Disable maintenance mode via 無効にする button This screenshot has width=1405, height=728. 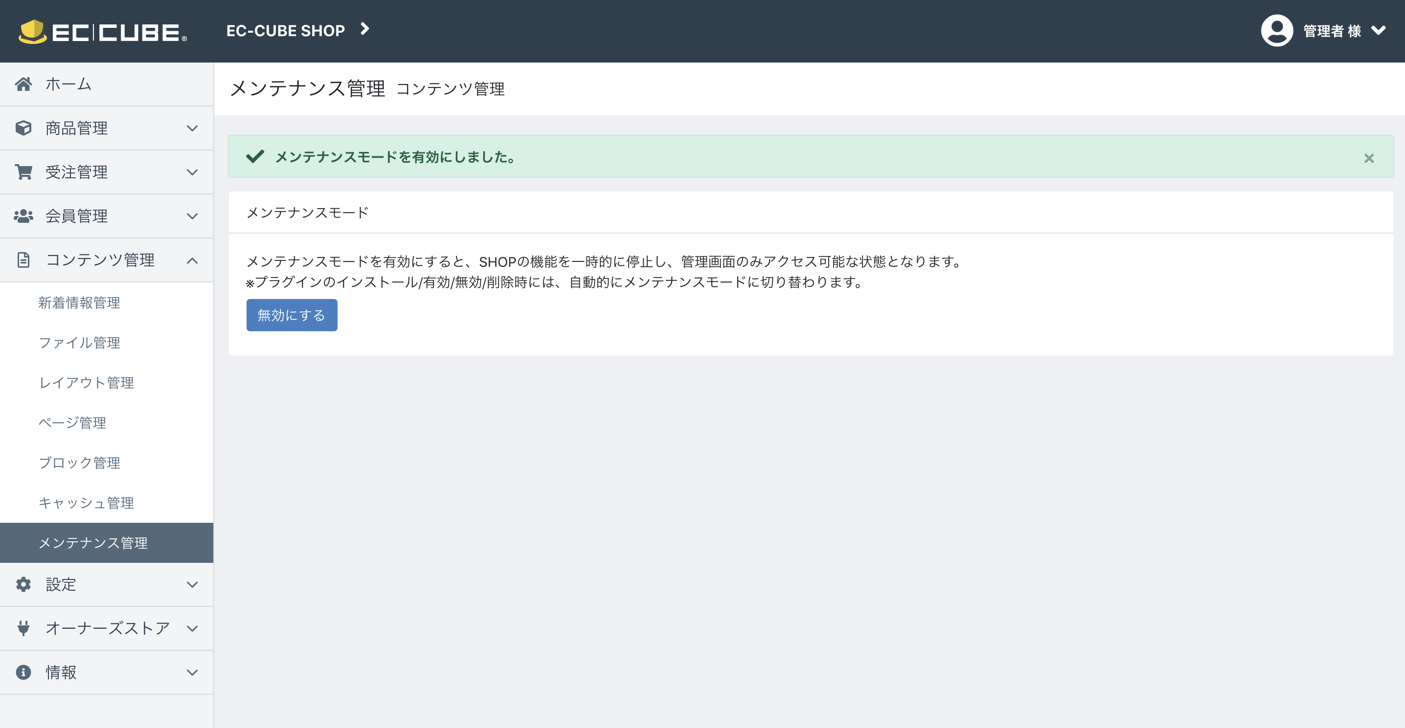[x=291, y=315]
